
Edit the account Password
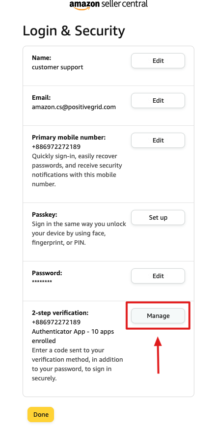pos(158,276)
